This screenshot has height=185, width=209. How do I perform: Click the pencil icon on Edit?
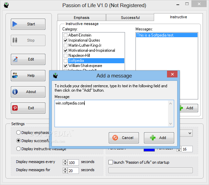[15, 59]
